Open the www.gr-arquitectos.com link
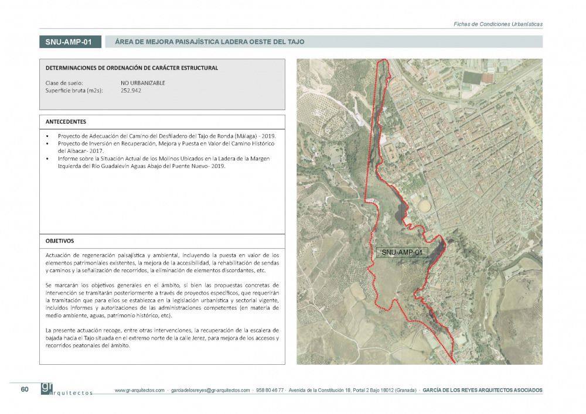Viewport: 586px width, 414px height. click(x=139, y=390)
